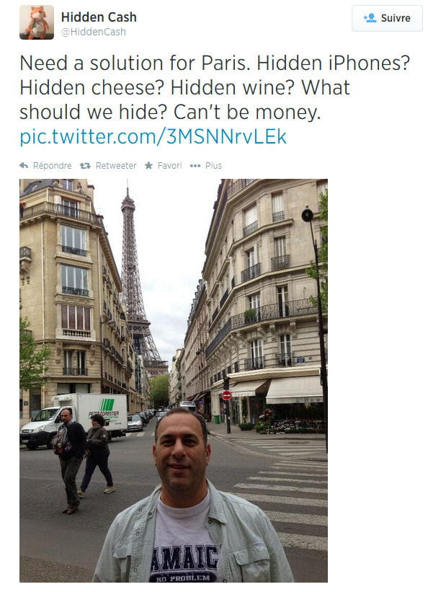Click the white delivery truck in photo

point(74,420)
